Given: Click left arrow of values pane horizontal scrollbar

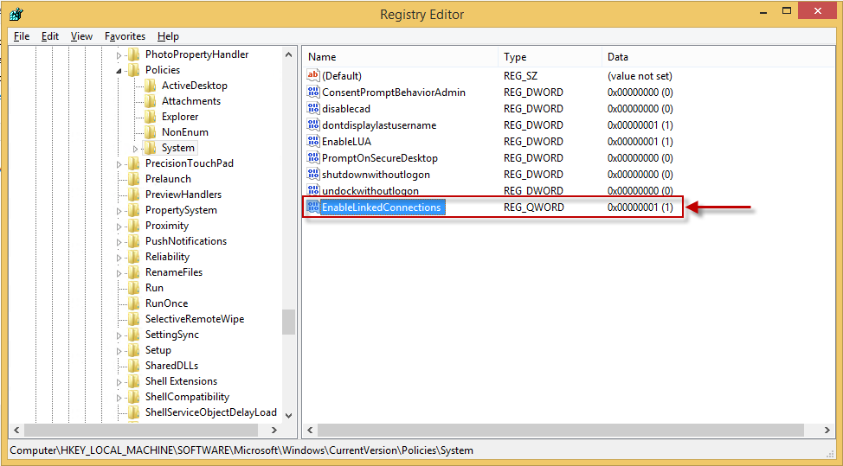Looking at the screenshot, I should [310, 430].
